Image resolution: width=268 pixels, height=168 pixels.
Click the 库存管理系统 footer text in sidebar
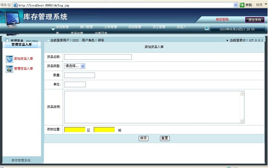[21, 160]
